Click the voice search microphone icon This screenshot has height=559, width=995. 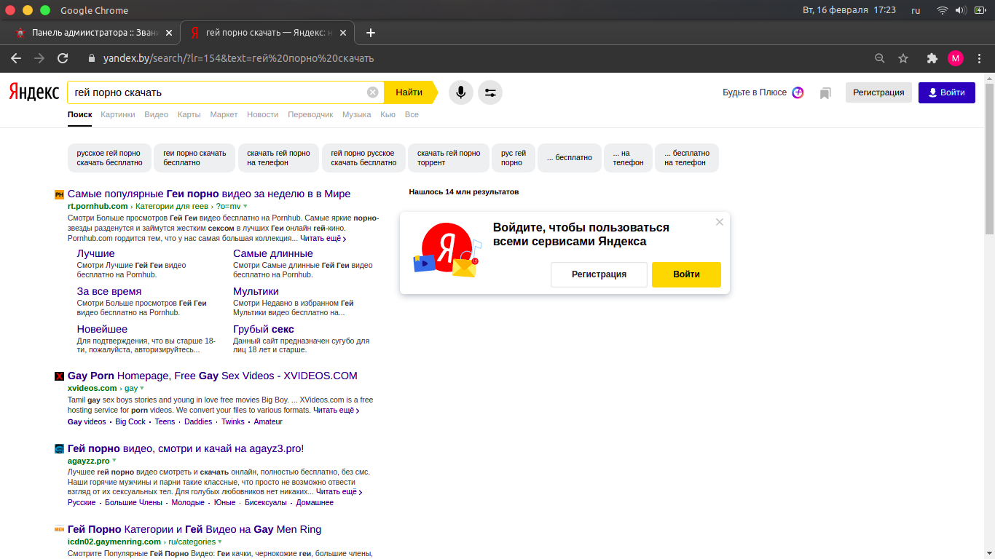[x=460, y=92]
